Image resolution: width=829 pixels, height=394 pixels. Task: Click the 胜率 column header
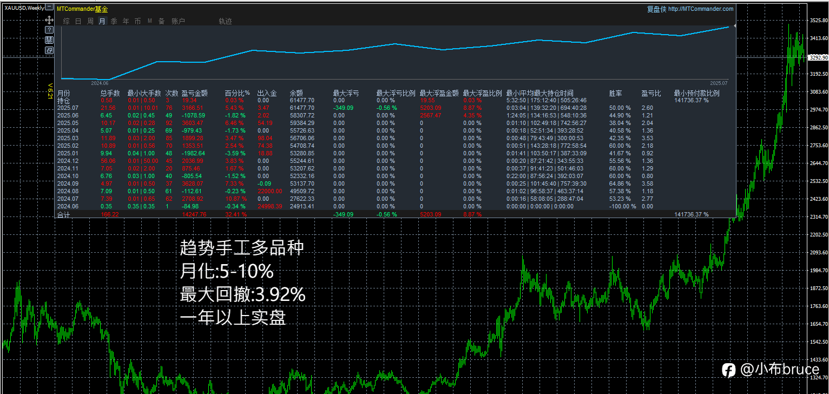(x=615, y=93)
